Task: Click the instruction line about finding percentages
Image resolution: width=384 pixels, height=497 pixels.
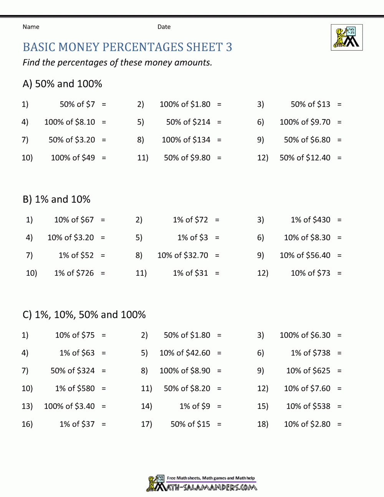Action: [117, 63]
